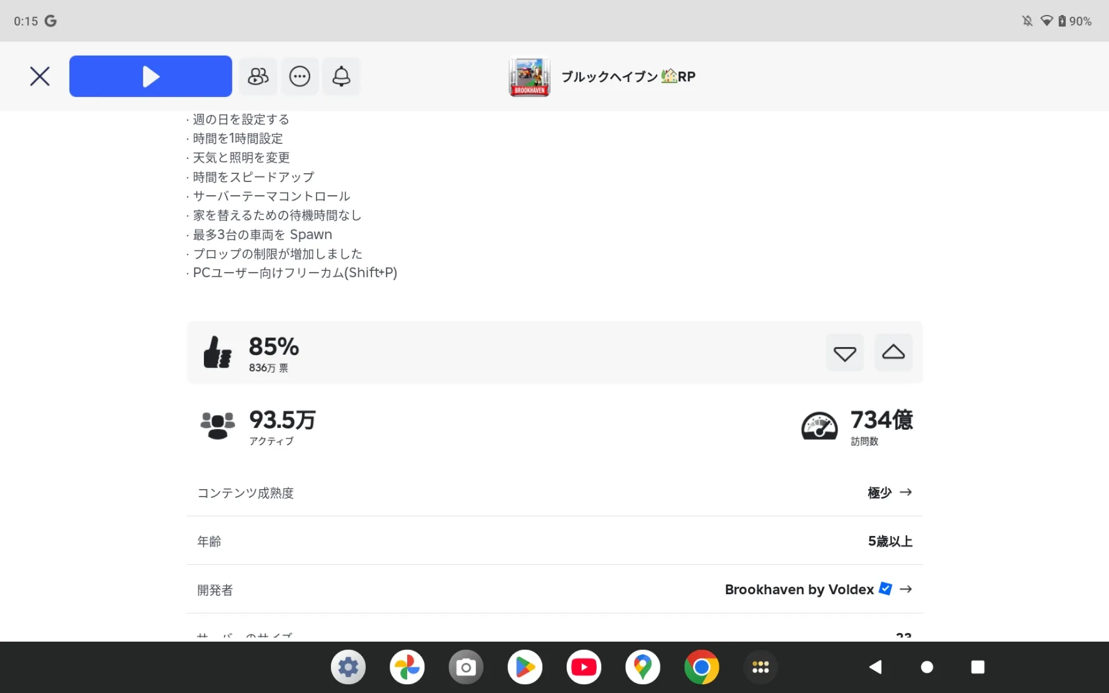Tap the Android recents square button
Image resolution: width=1109 pixels, height=693 pixels.
pos(978,667)
